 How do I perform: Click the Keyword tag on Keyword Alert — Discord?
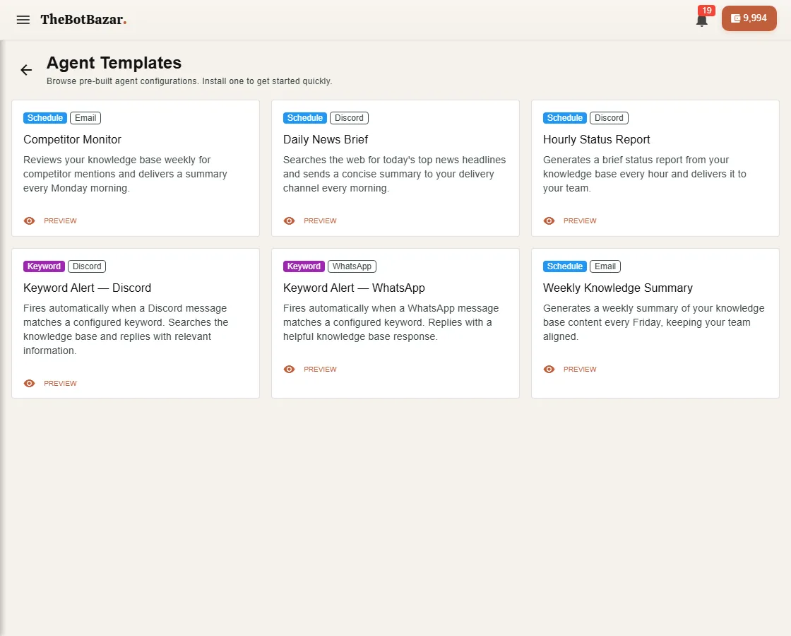(x=44, y=266)
